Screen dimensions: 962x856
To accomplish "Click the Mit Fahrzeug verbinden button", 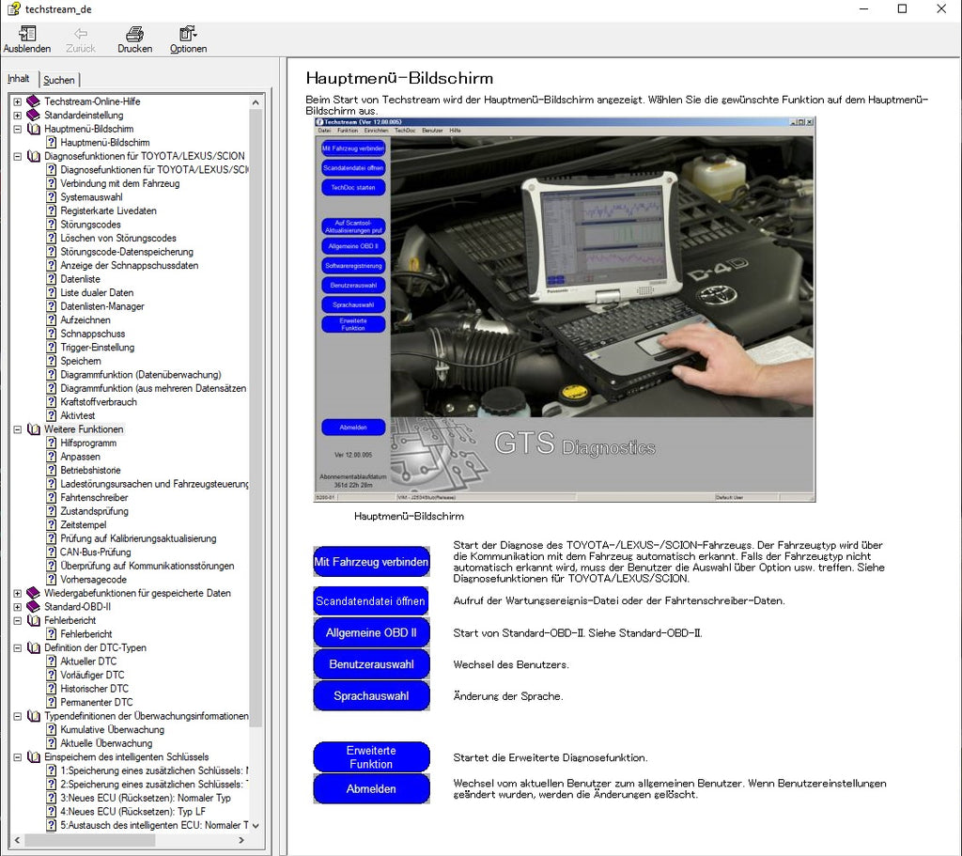I will pos(371,562).
